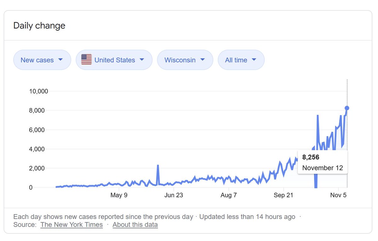
Task: Click the Jun 23 x-axis label
Action: (x=174, y=195)
